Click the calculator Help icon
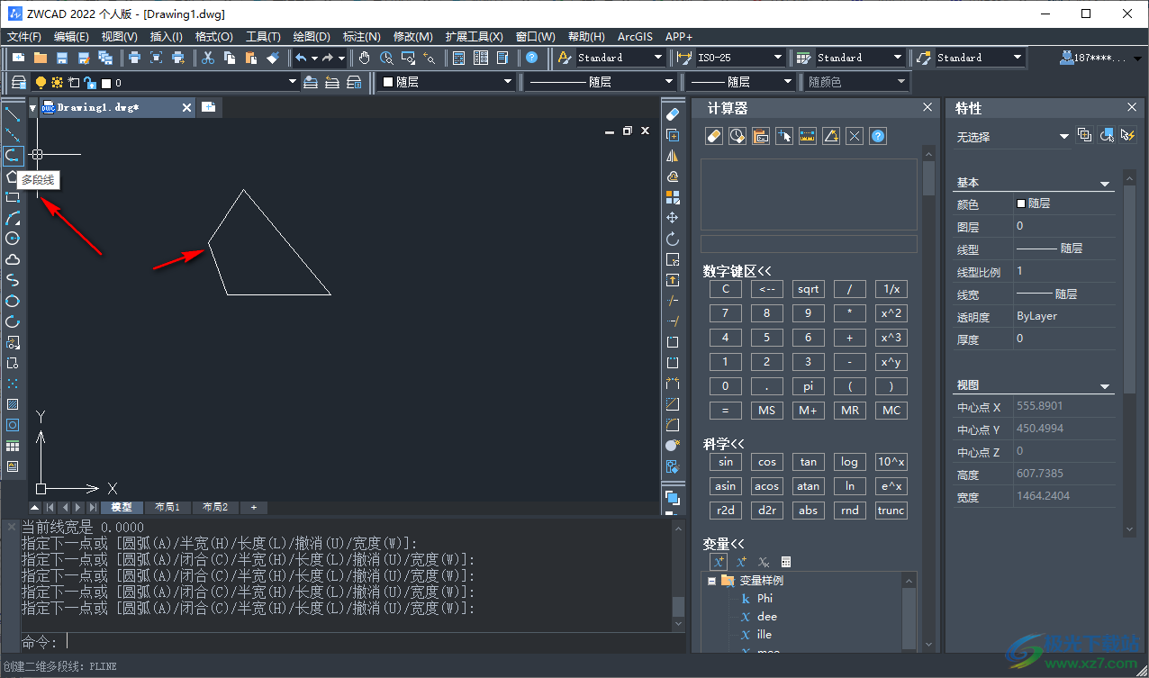1149x678 pixels. (878, 136)
